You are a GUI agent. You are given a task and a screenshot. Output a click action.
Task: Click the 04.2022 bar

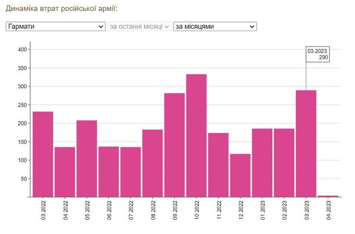[65, 172]
